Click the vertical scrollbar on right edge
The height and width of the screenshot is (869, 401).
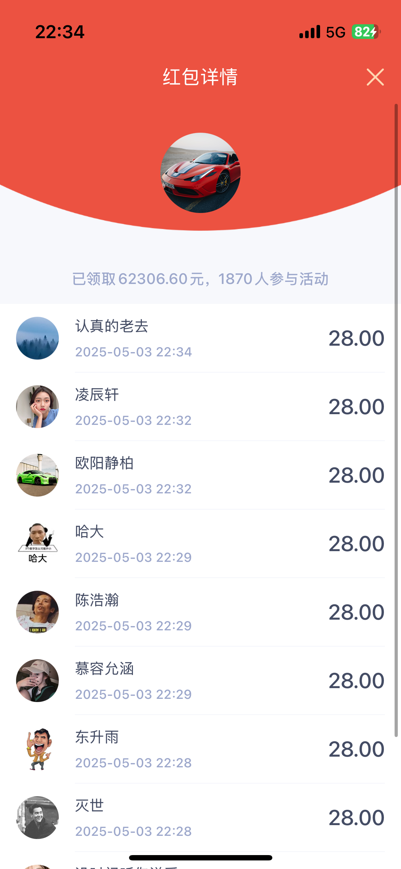(396, 420)
